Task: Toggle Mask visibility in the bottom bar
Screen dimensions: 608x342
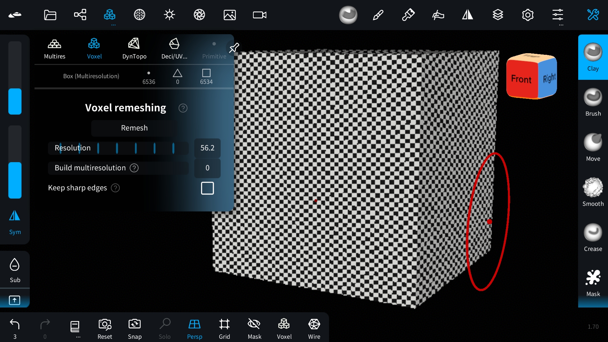Action: click(254, 329)
